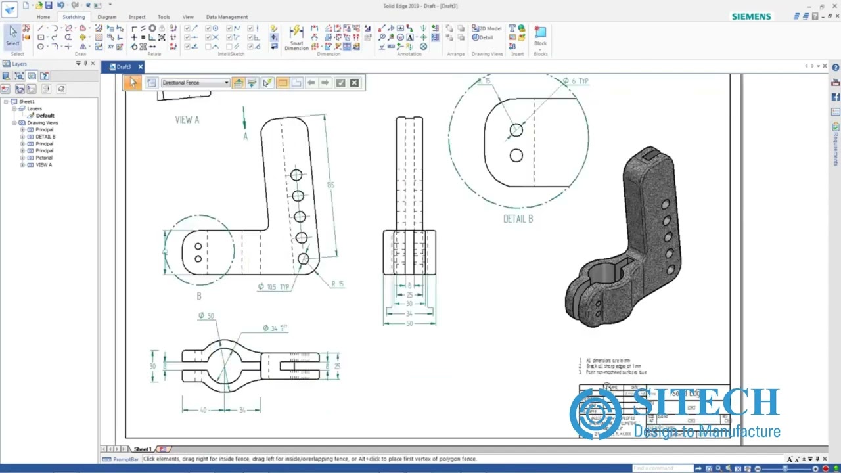Select the Sheet1 tab at bottom
The image size is (841, 473).
click(x=142, y=449)
